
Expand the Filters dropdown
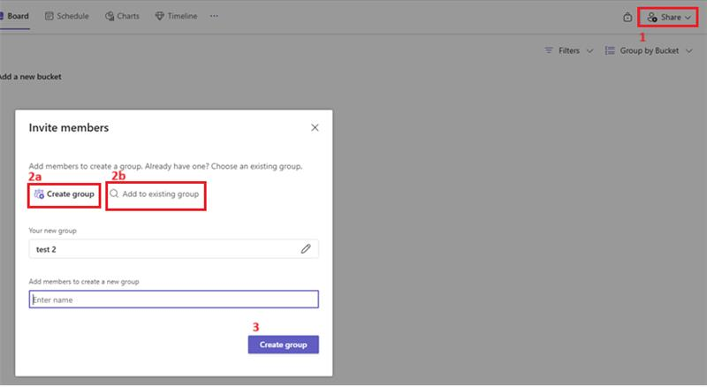568,50
